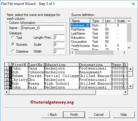138x121 pixels.
Task: Select YearlyIncome row in Source definition
Action: point(98,46)
